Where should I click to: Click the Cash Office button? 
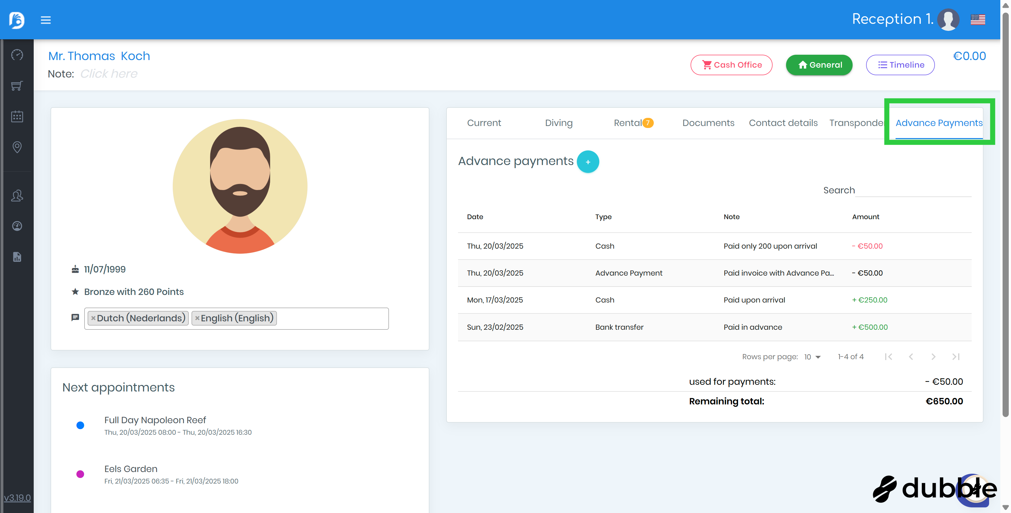point(731,65)
